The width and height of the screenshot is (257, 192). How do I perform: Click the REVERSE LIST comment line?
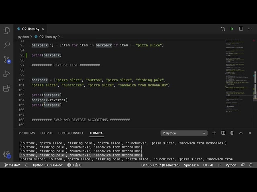pyautogui.click(x=65, y=65)
